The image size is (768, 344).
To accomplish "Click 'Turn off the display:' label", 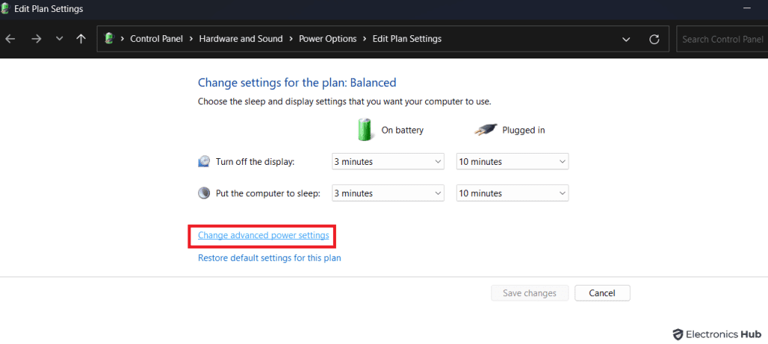I will pyautogui.click(x=255, y=162).
